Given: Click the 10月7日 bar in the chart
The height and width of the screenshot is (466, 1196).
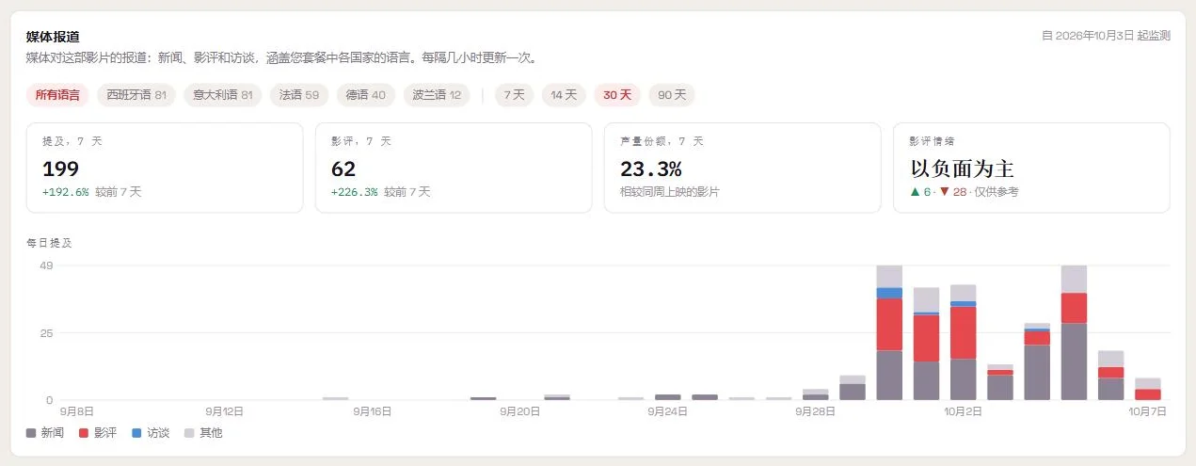Looking at the screenshot, I should [1147, 389].
